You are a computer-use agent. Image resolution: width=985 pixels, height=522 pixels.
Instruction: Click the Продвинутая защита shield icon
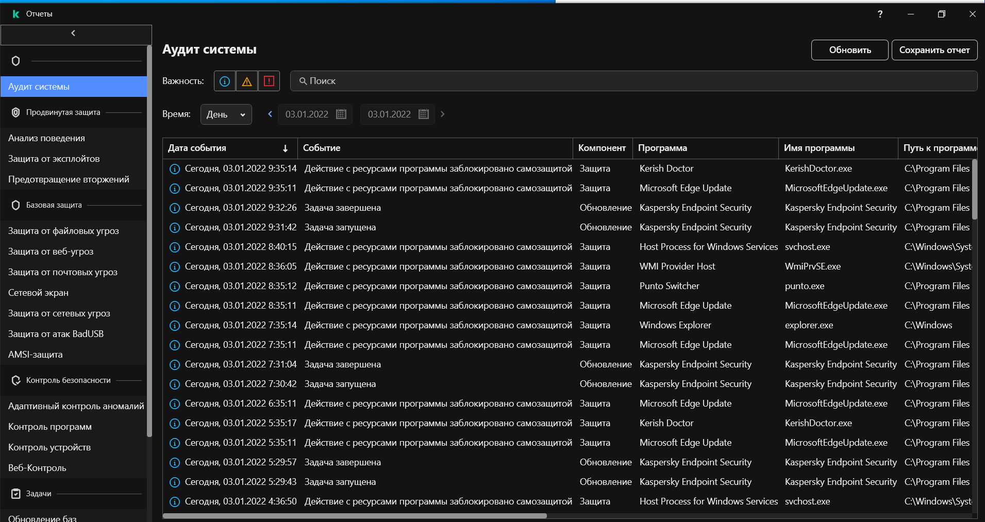pyautogui.click(x=16, y=112)
